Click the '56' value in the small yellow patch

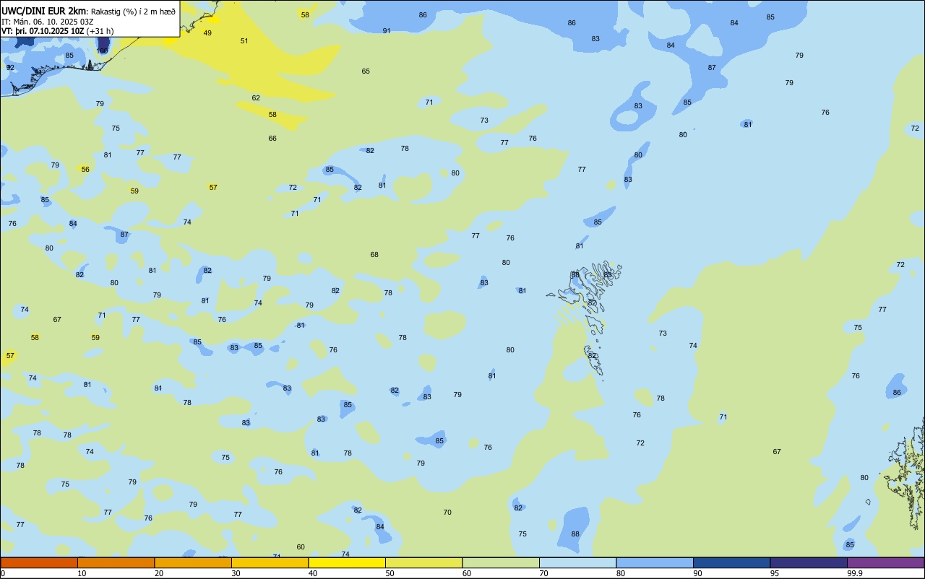pos(85,170)
